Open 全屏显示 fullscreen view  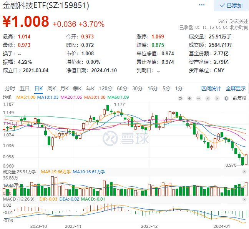(236, 88)
